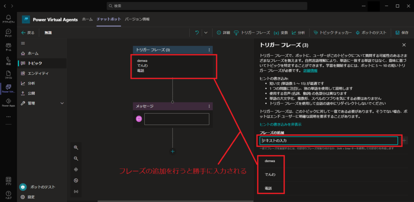
Task: Click the canvas reset view icon
Action: (76, 181)
